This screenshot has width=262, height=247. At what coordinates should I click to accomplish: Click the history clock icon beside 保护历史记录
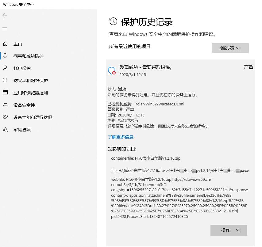click(113, 21)
